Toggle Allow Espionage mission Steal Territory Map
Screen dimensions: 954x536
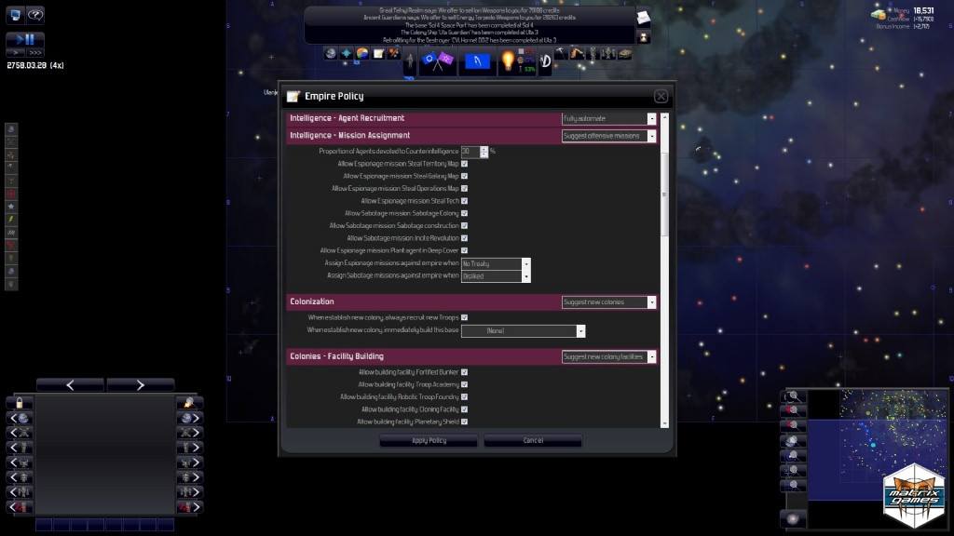(x=464, y=164)
